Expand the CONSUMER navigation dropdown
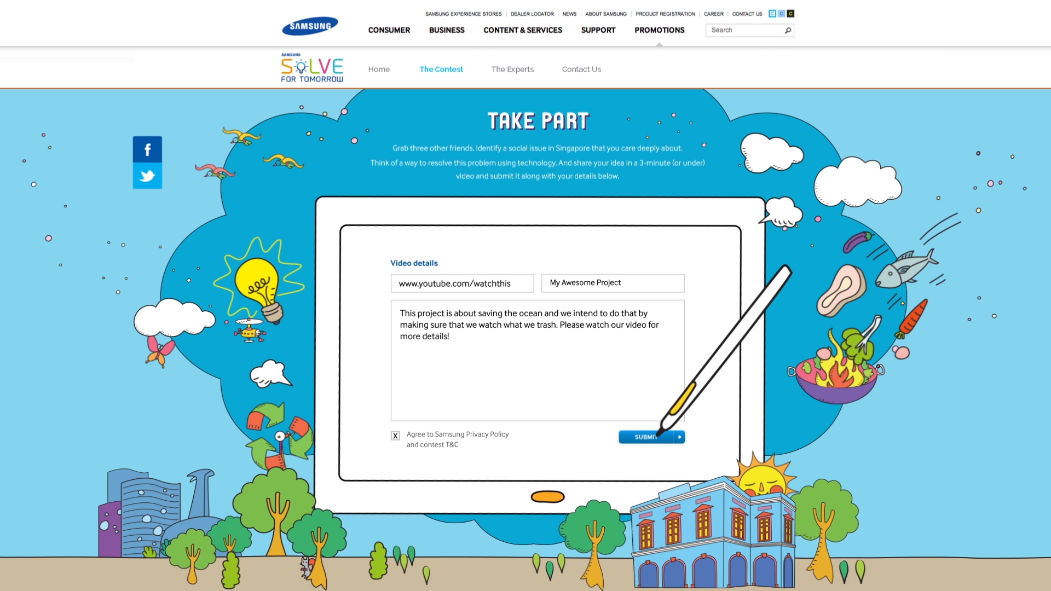 (x=389, y=30)
